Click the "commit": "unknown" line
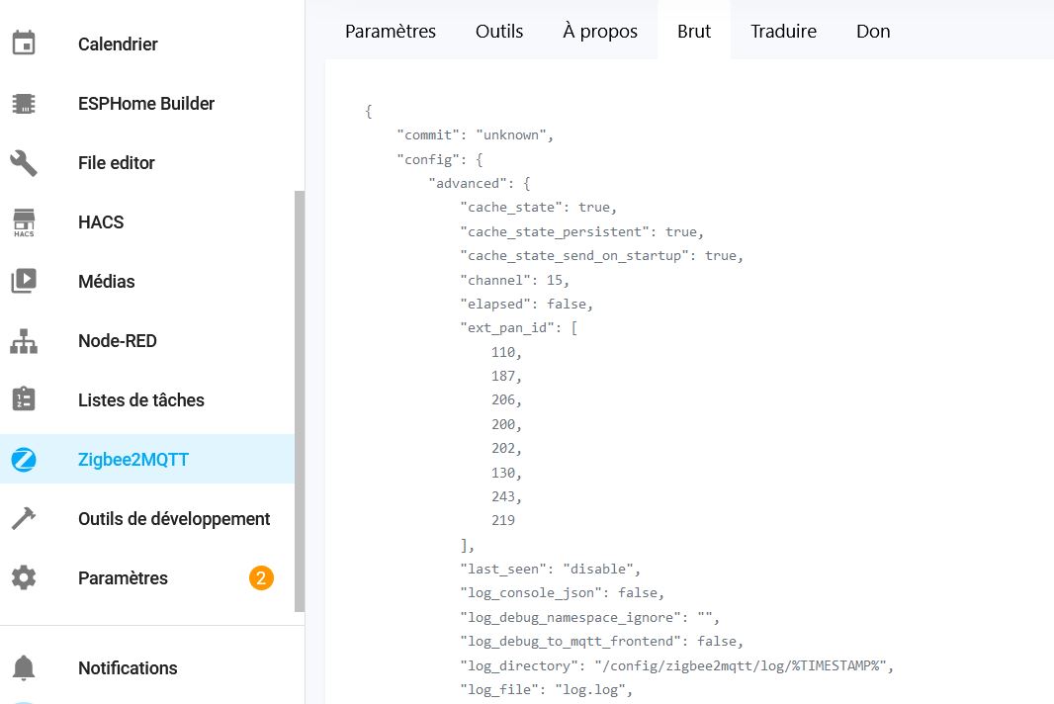 [x=476, y=135]
